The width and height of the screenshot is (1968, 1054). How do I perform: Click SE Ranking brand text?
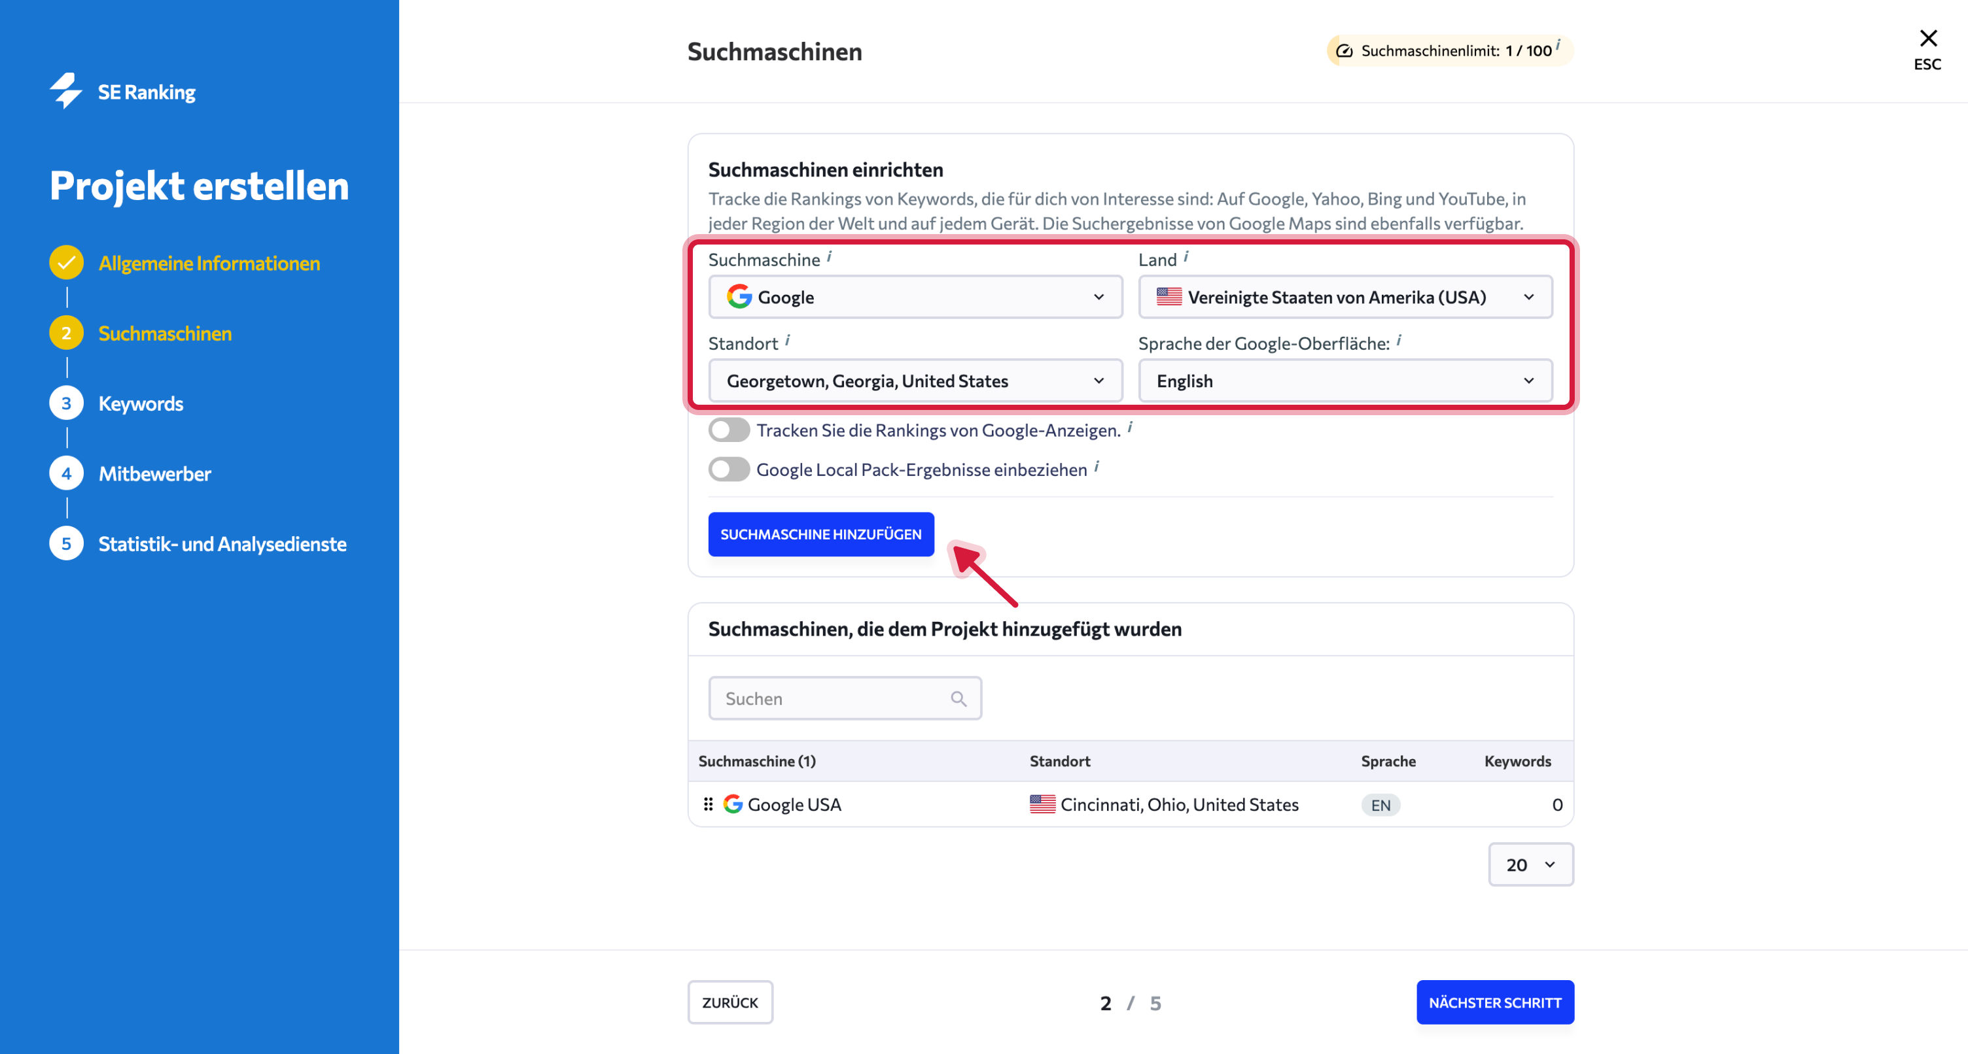147,92
